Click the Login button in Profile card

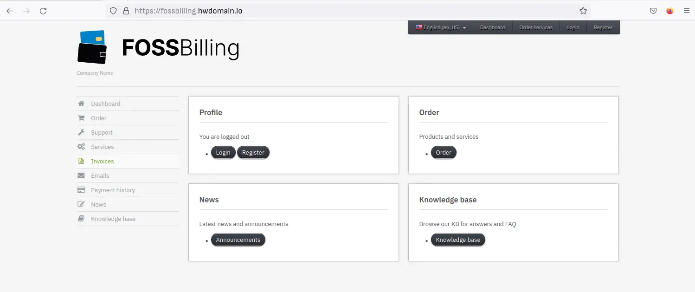pos(223,152)
